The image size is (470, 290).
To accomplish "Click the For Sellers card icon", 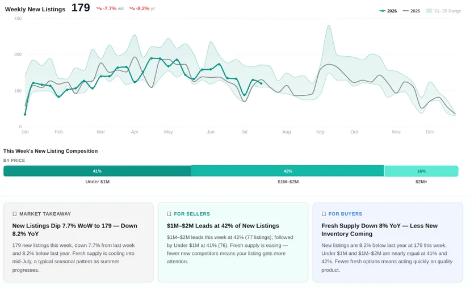I will [169, 214].
